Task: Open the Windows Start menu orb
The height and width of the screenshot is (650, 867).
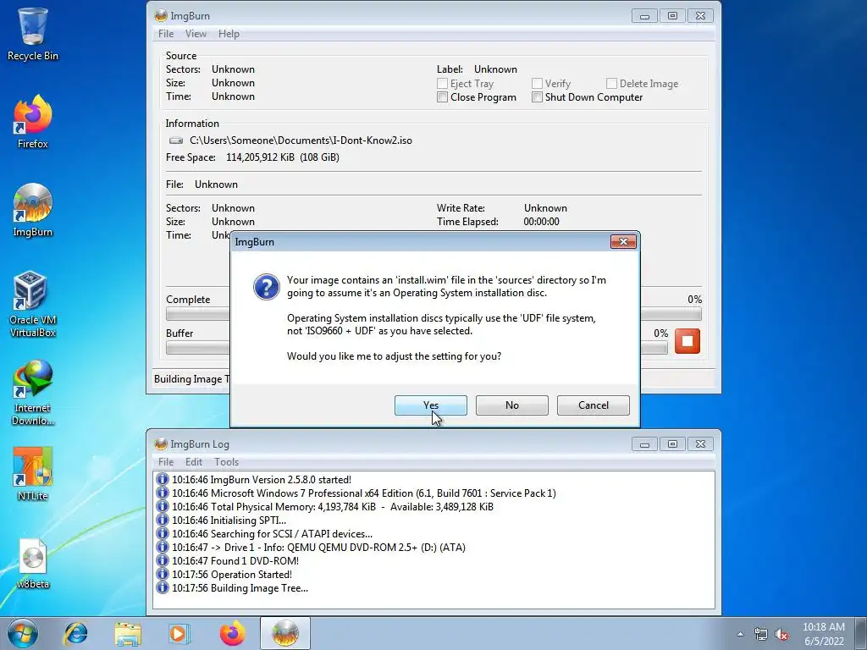Action: click(23, 633)
